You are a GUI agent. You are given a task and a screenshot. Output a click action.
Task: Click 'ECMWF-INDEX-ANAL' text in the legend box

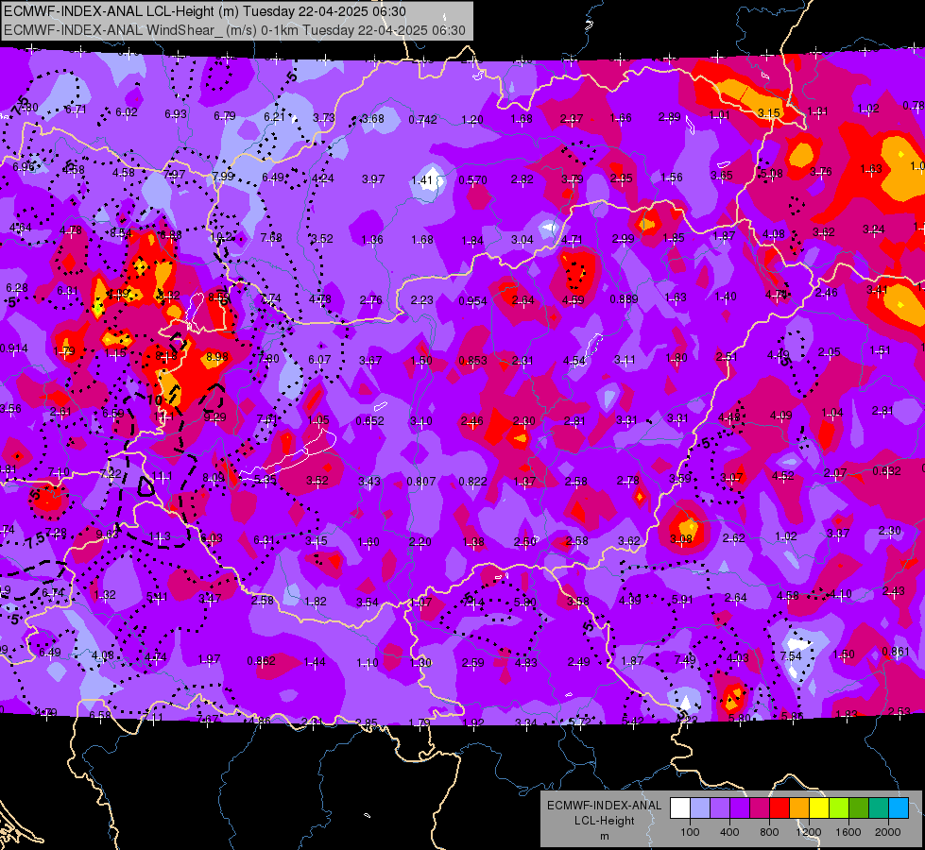604,806
